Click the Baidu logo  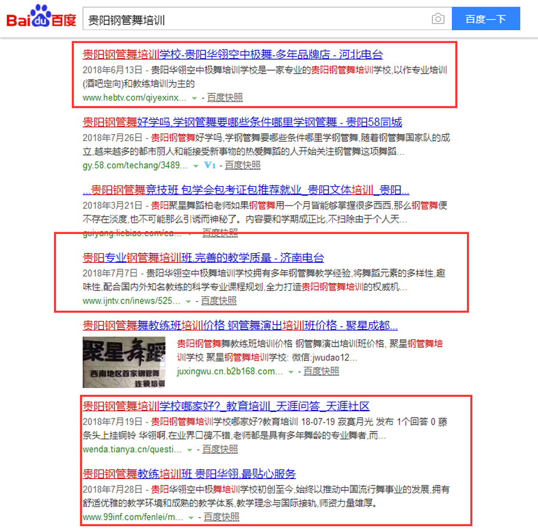coord(41,16)
